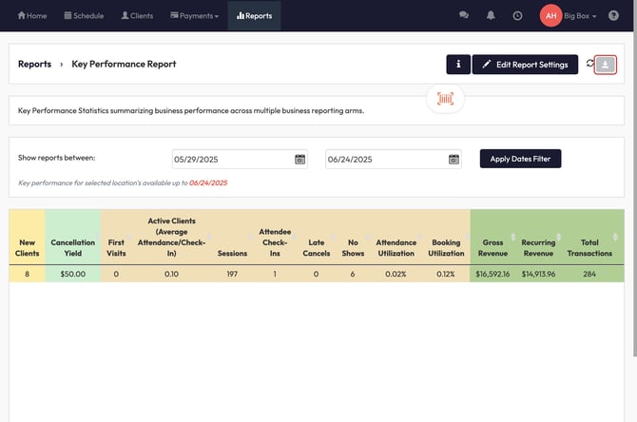Screen dimensions: 637x422
Task: Open start date calendar picker
Action: click(300, 159)
